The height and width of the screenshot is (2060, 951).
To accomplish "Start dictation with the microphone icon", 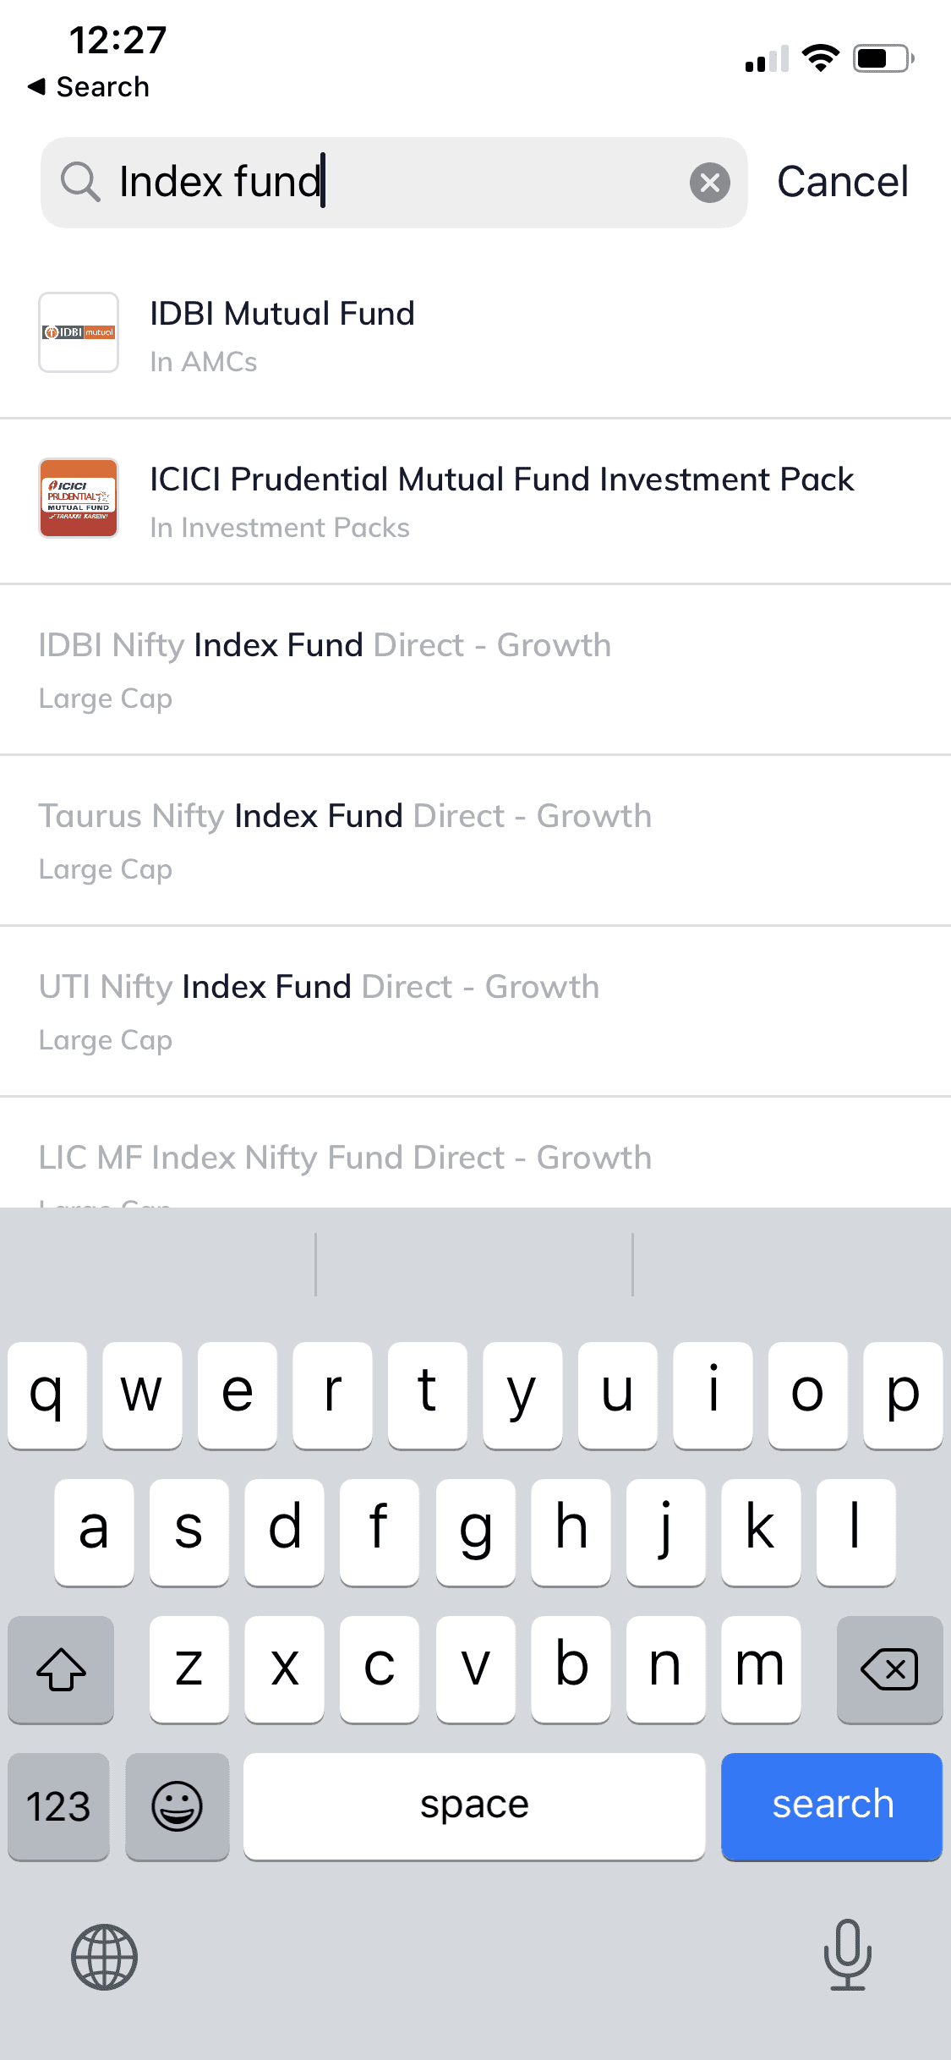I will coord(847,1955).
